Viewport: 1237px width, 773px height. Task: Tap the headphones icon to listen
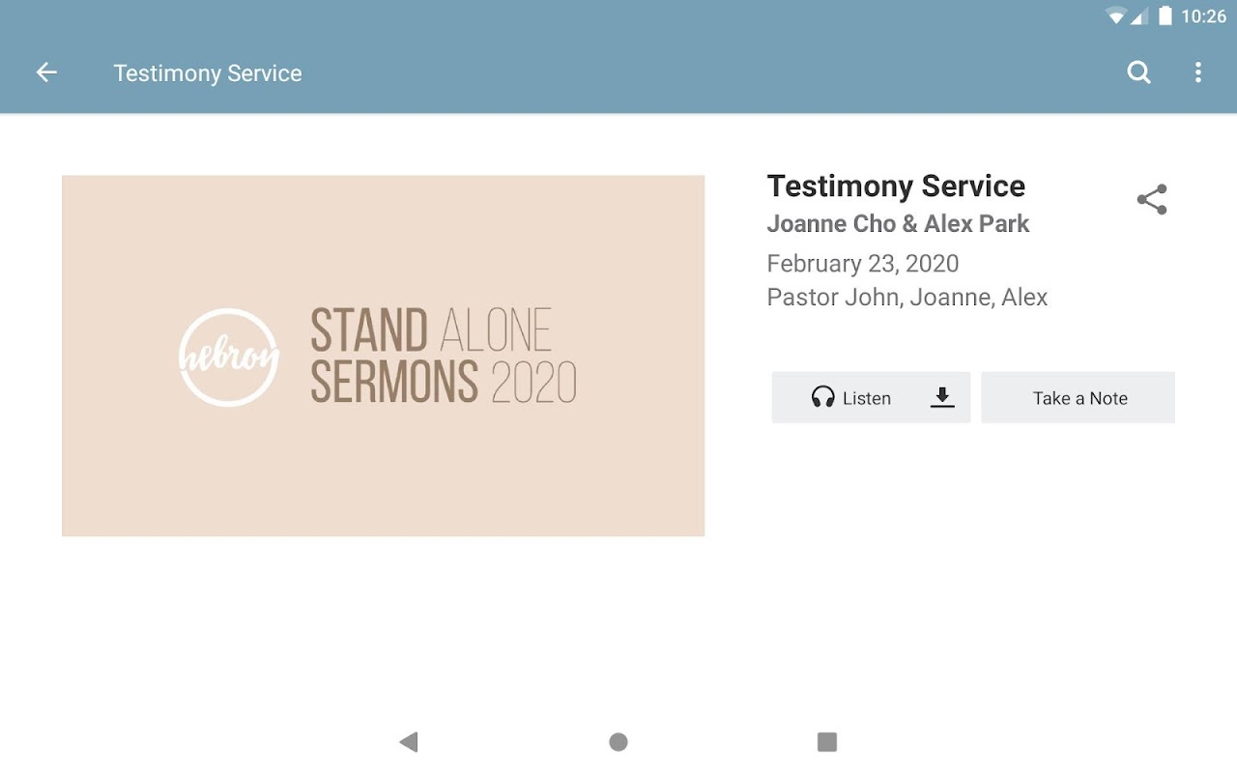pyautogui.click(x=822, y=397)
